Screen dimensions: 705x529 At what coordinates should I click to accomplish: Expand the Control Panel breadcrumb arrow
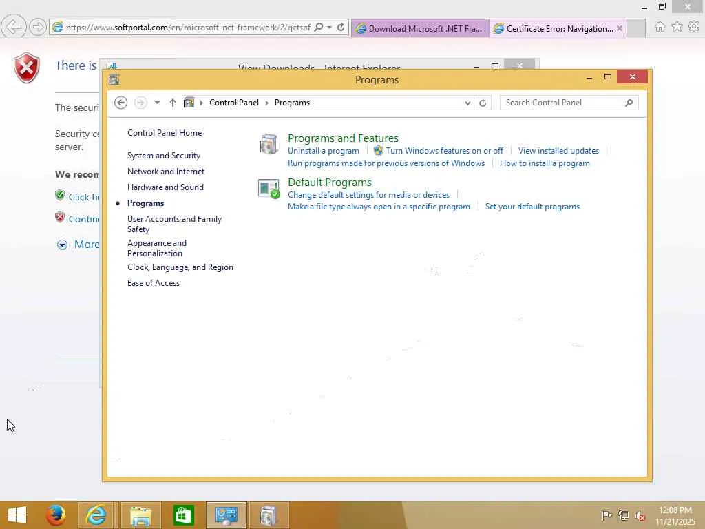tap(266, 103)
